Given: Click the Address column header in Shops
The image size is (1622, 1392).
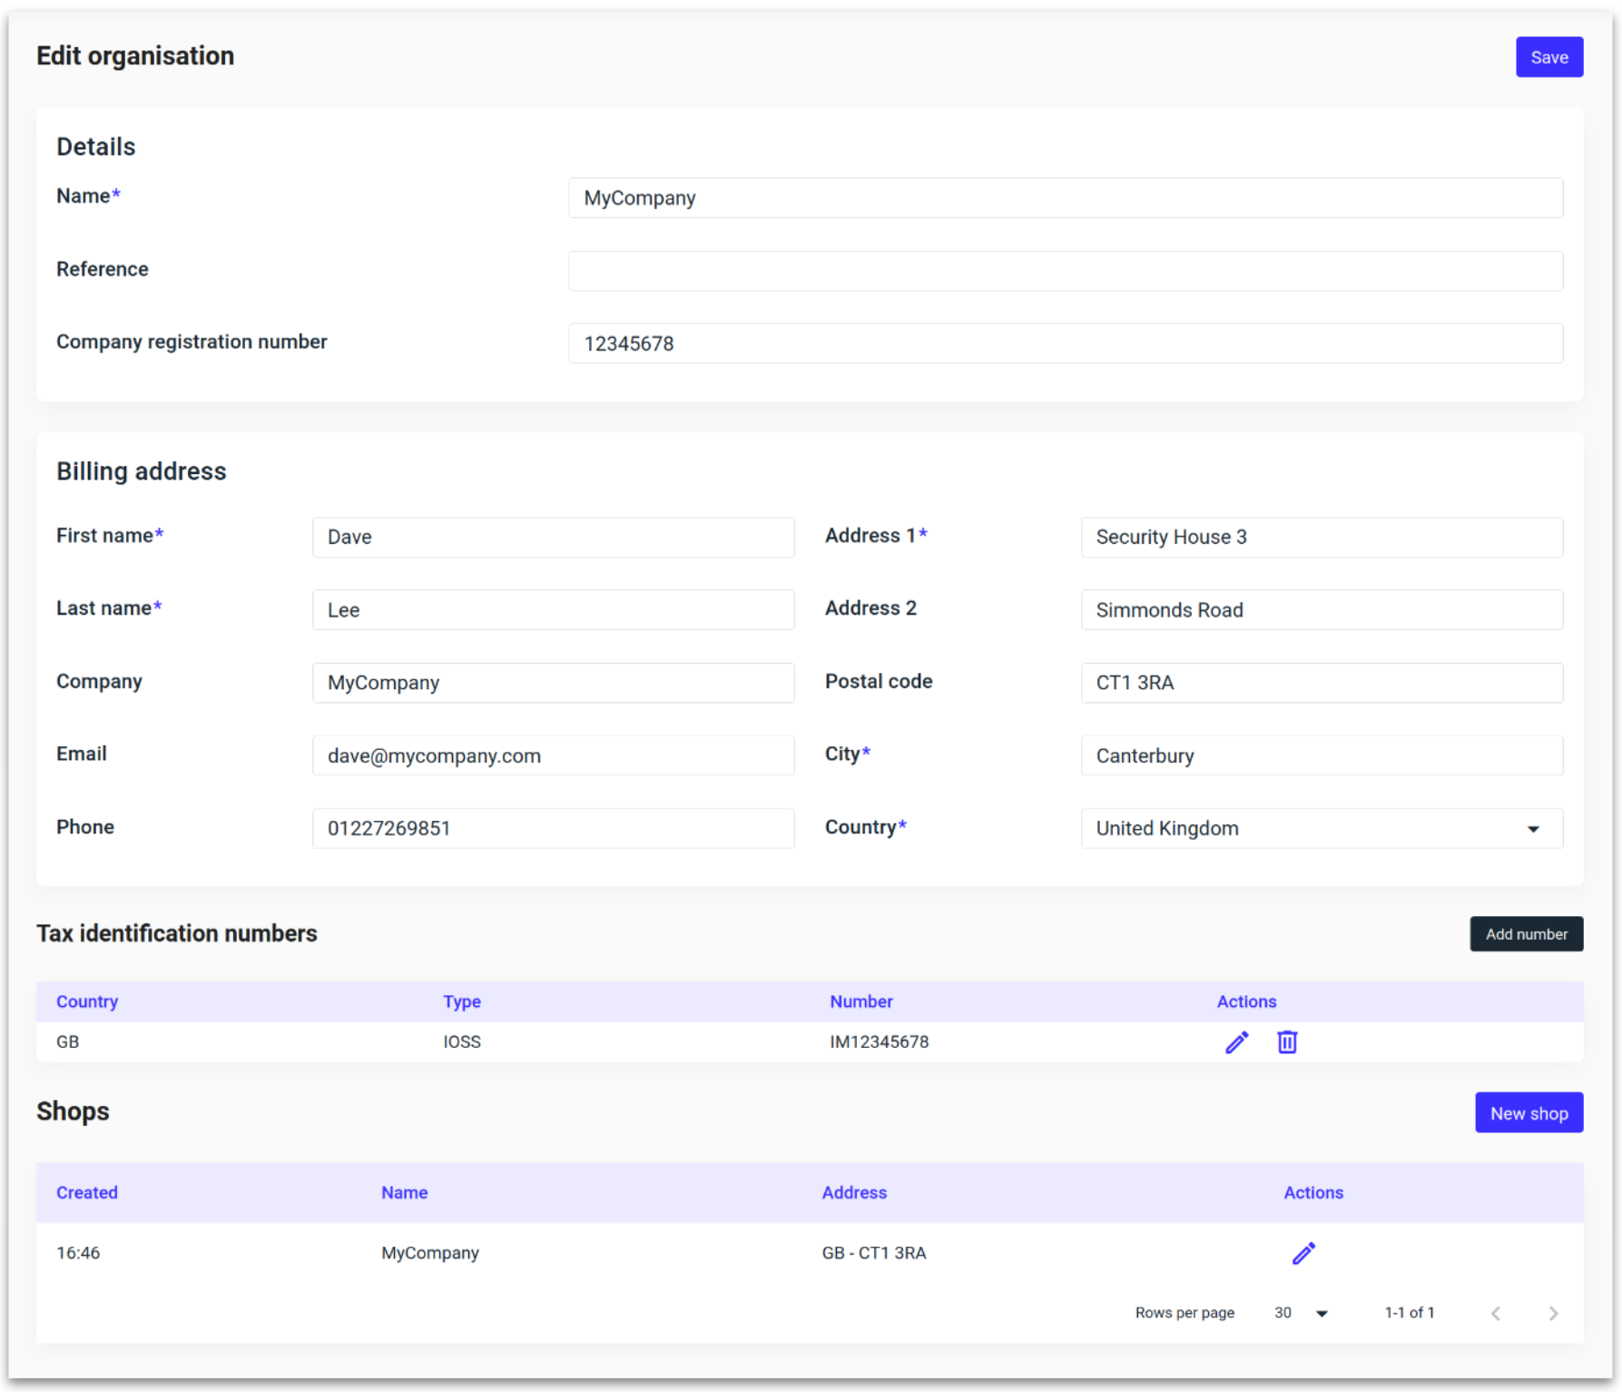Looking at the screenshot, I should click(854, 1192).
